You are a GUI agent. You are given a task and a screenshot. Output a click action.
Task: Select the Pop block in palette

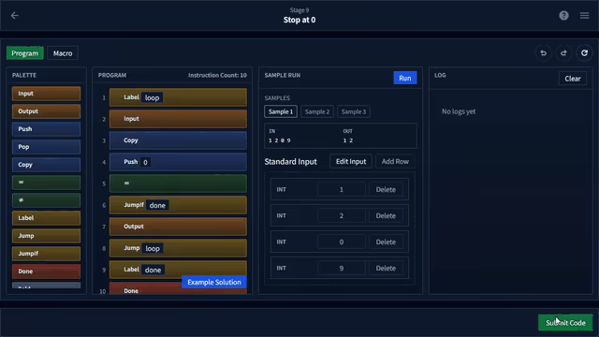click(46, 147)
